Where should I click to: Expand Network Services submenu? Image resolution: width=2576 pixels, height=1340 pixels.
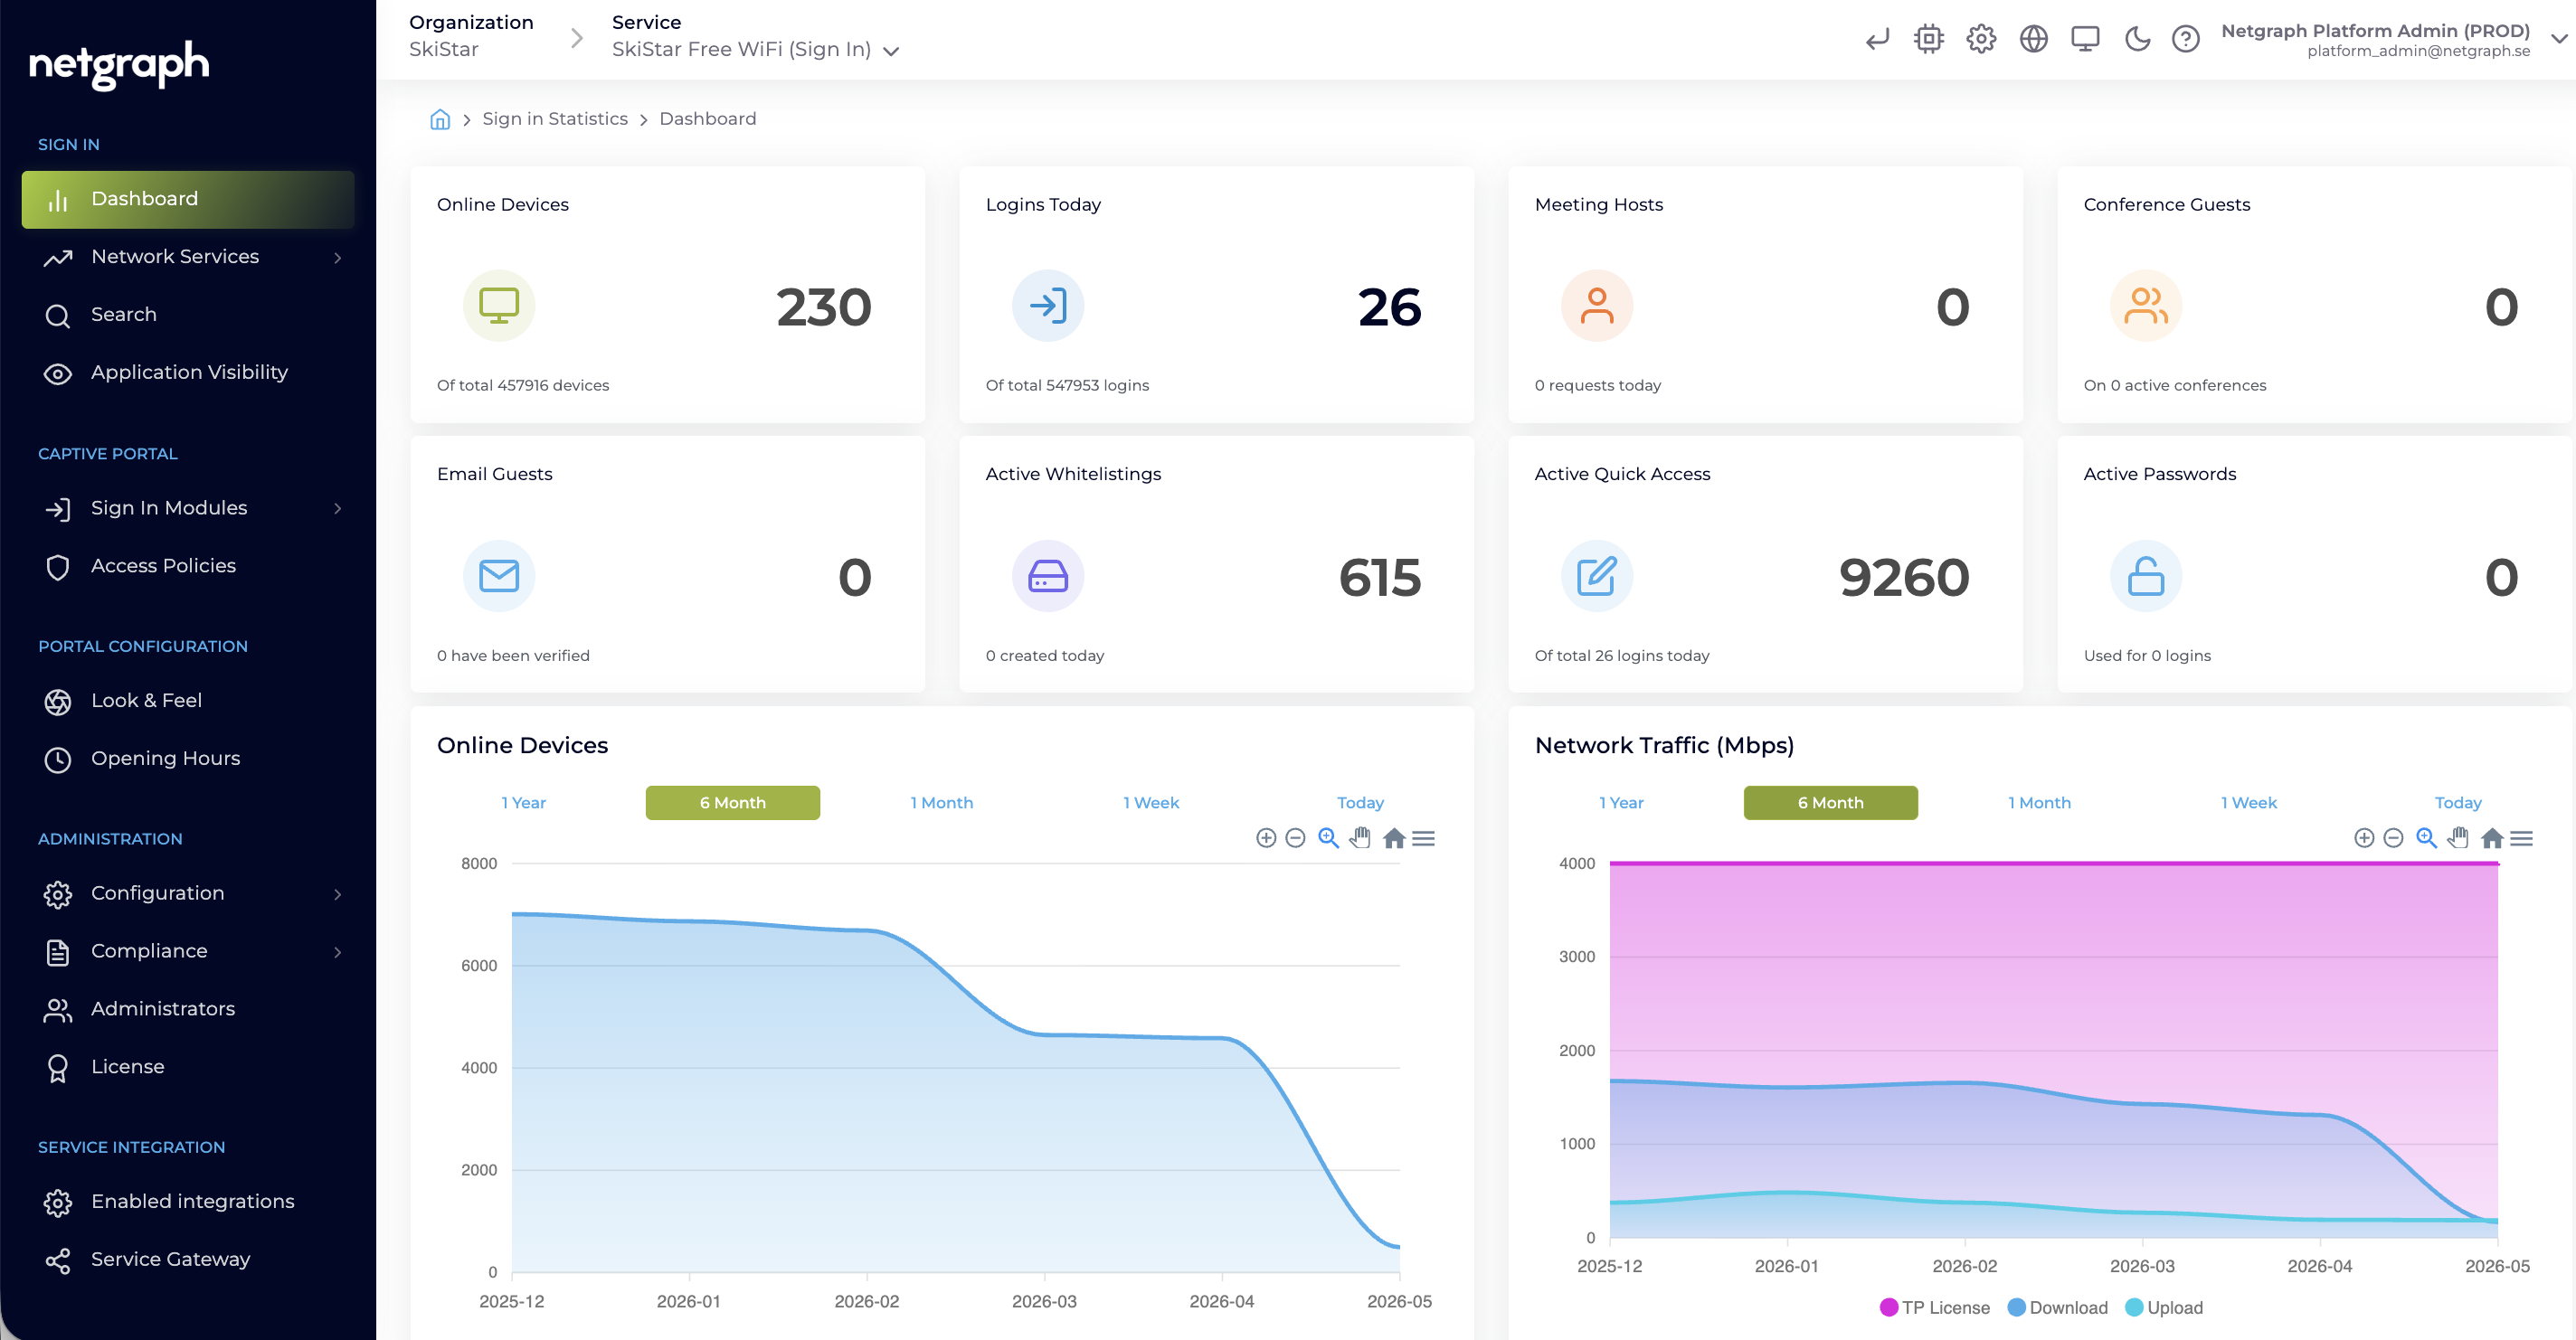click(x=338, y=257)
